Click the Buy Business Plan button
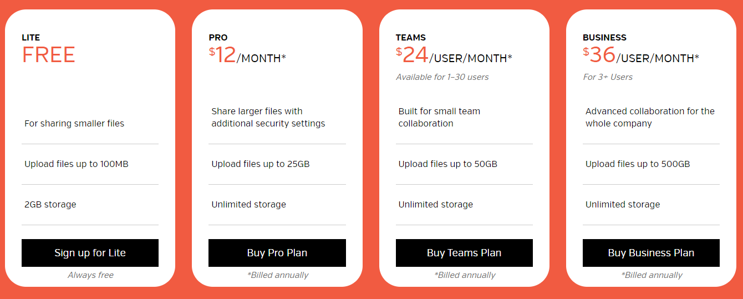Image resolution: width=743 pixels, height=299 pixels. [x=651, y=253]
